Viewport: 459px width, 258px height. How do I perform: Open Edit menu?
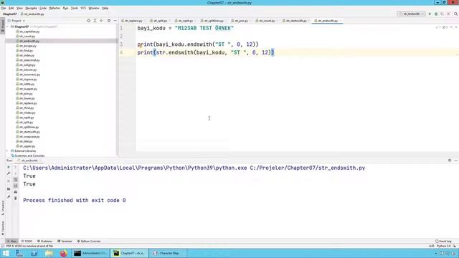click(x=11, y=8)
